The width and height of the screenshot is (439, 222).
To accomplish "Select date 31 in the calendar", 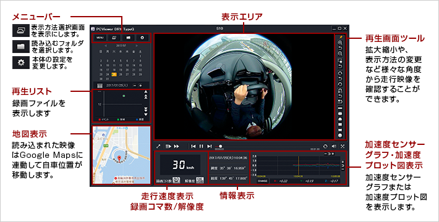I will click(107, 79).
